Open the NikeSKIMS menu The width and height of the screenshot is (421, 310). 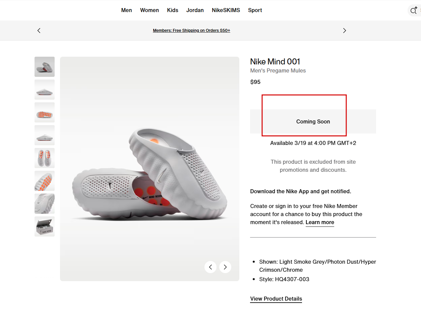coord(226,10)
